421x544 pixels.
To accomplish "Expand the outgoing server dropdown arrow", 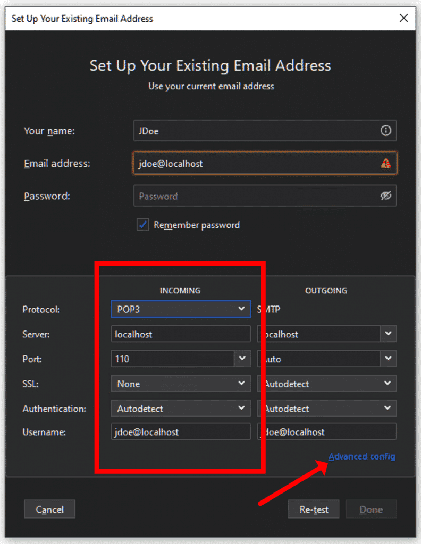I will pos(388,334).
